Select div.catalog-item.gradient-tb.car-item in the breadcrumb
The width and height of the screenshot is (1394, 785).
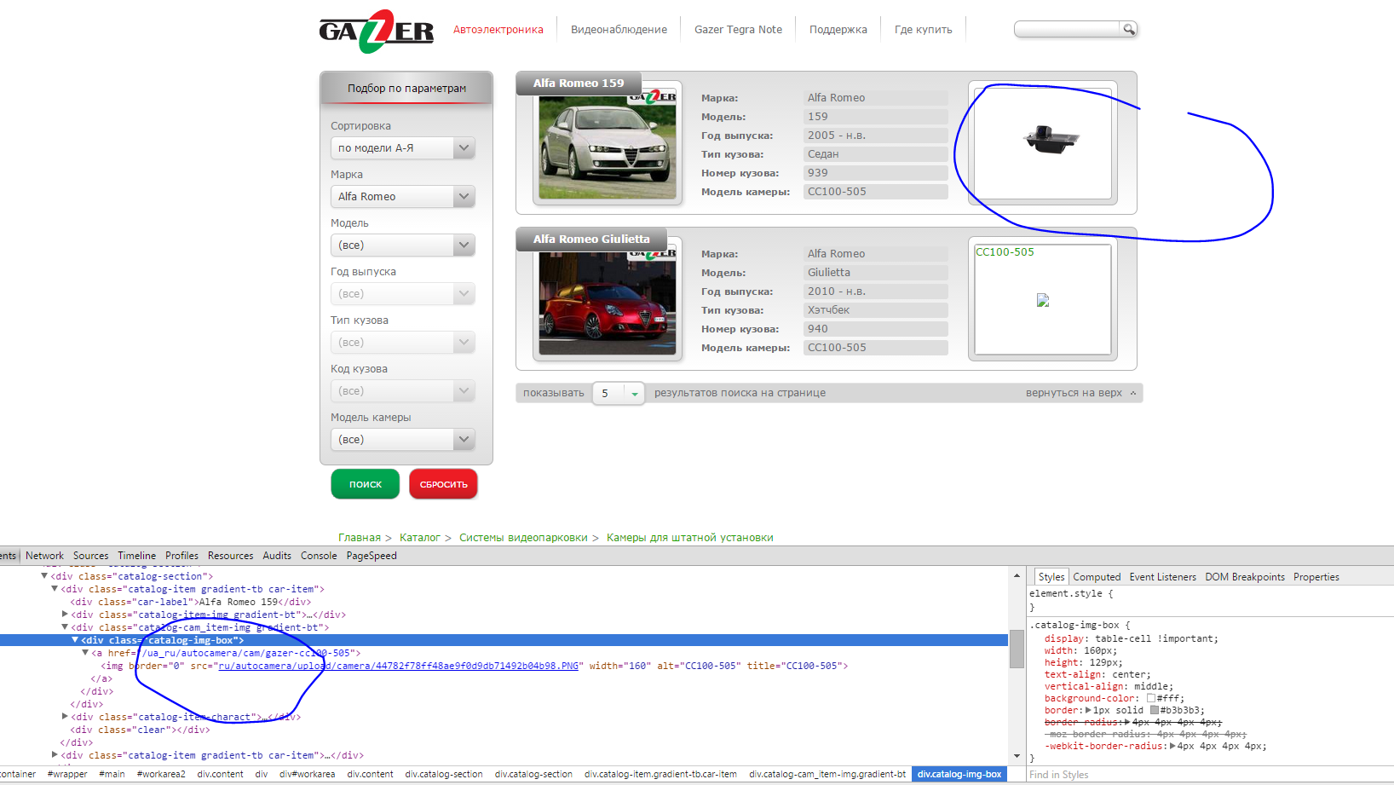point(660,775)
